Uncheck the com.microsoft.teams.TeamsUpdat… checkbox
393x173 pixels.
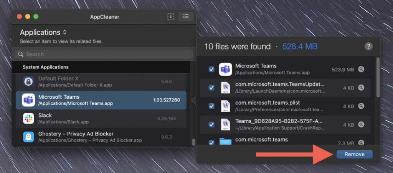pos(211,88)
